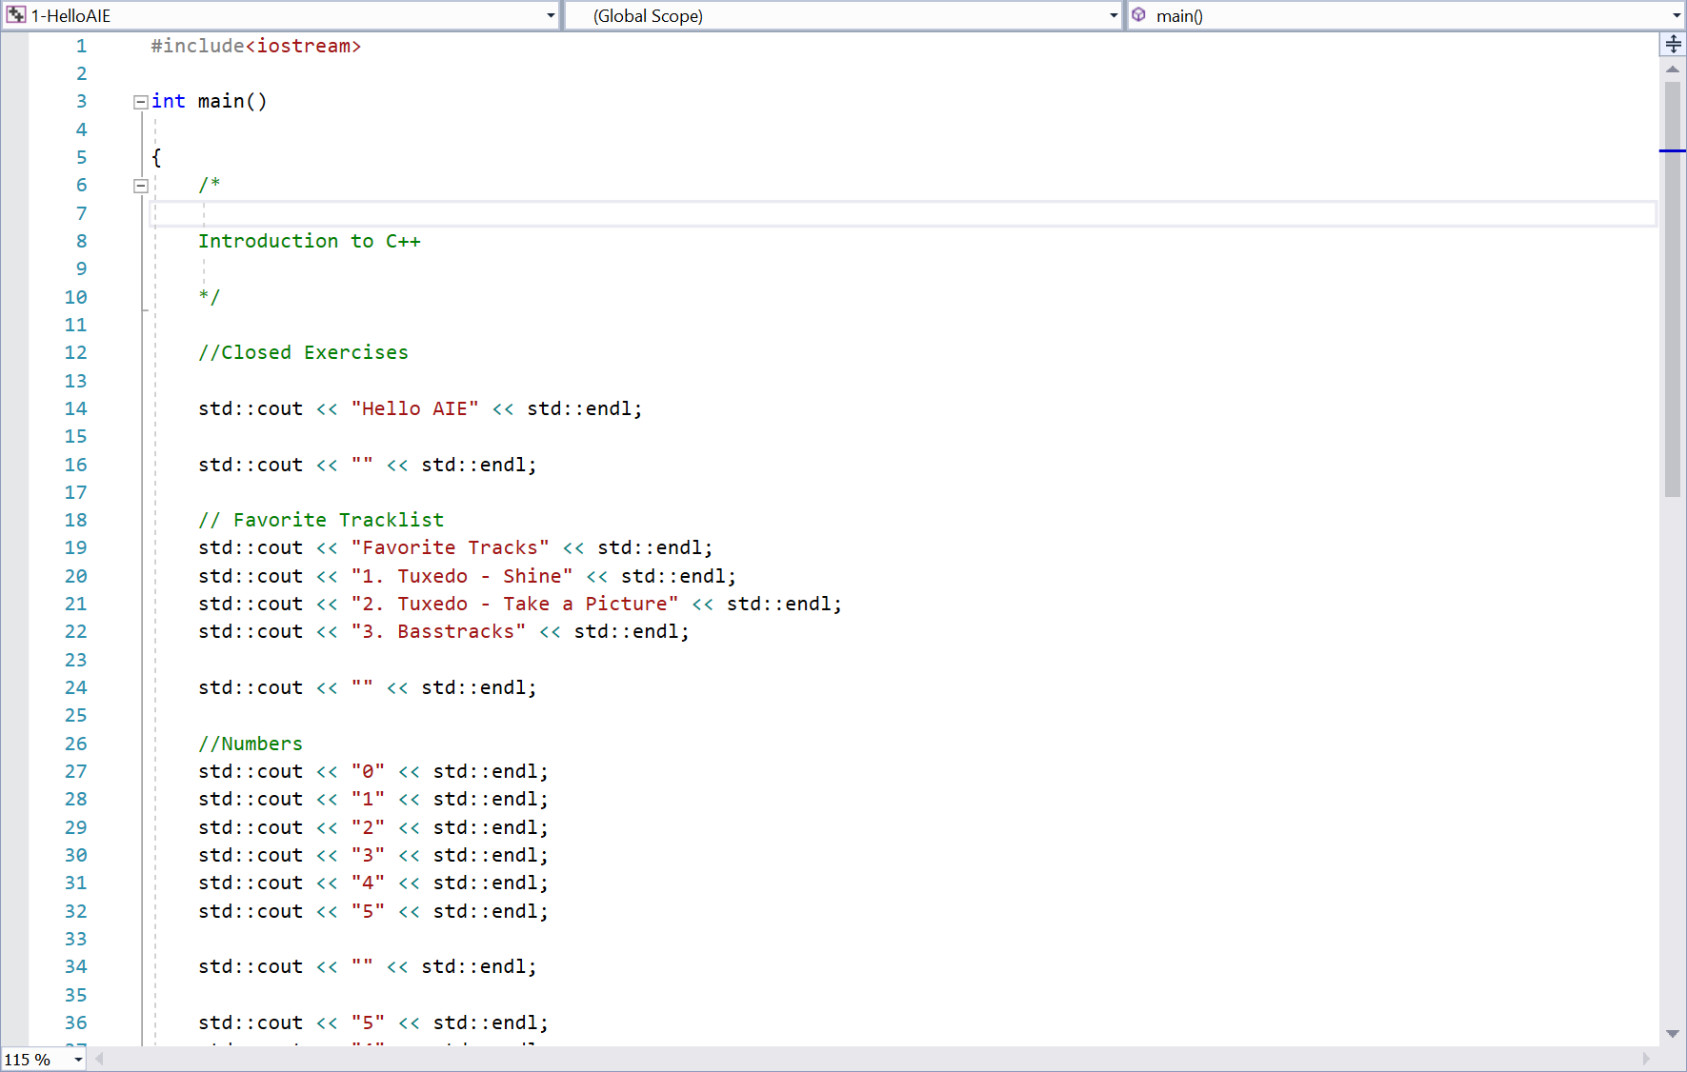Click the "2. Tuxedo - Take a Picture" string
The image size is (1687, 1072).
pos(515,604)
